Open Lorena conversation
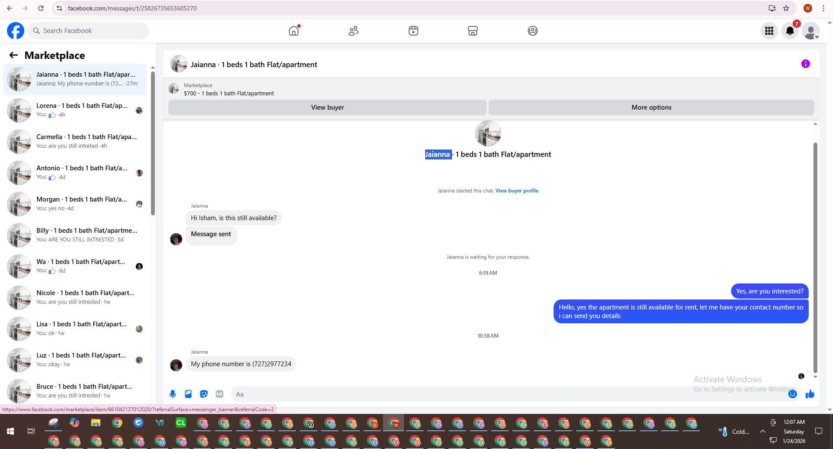The width and height of the screenshot is (833, 449). (x=75, y=111)
